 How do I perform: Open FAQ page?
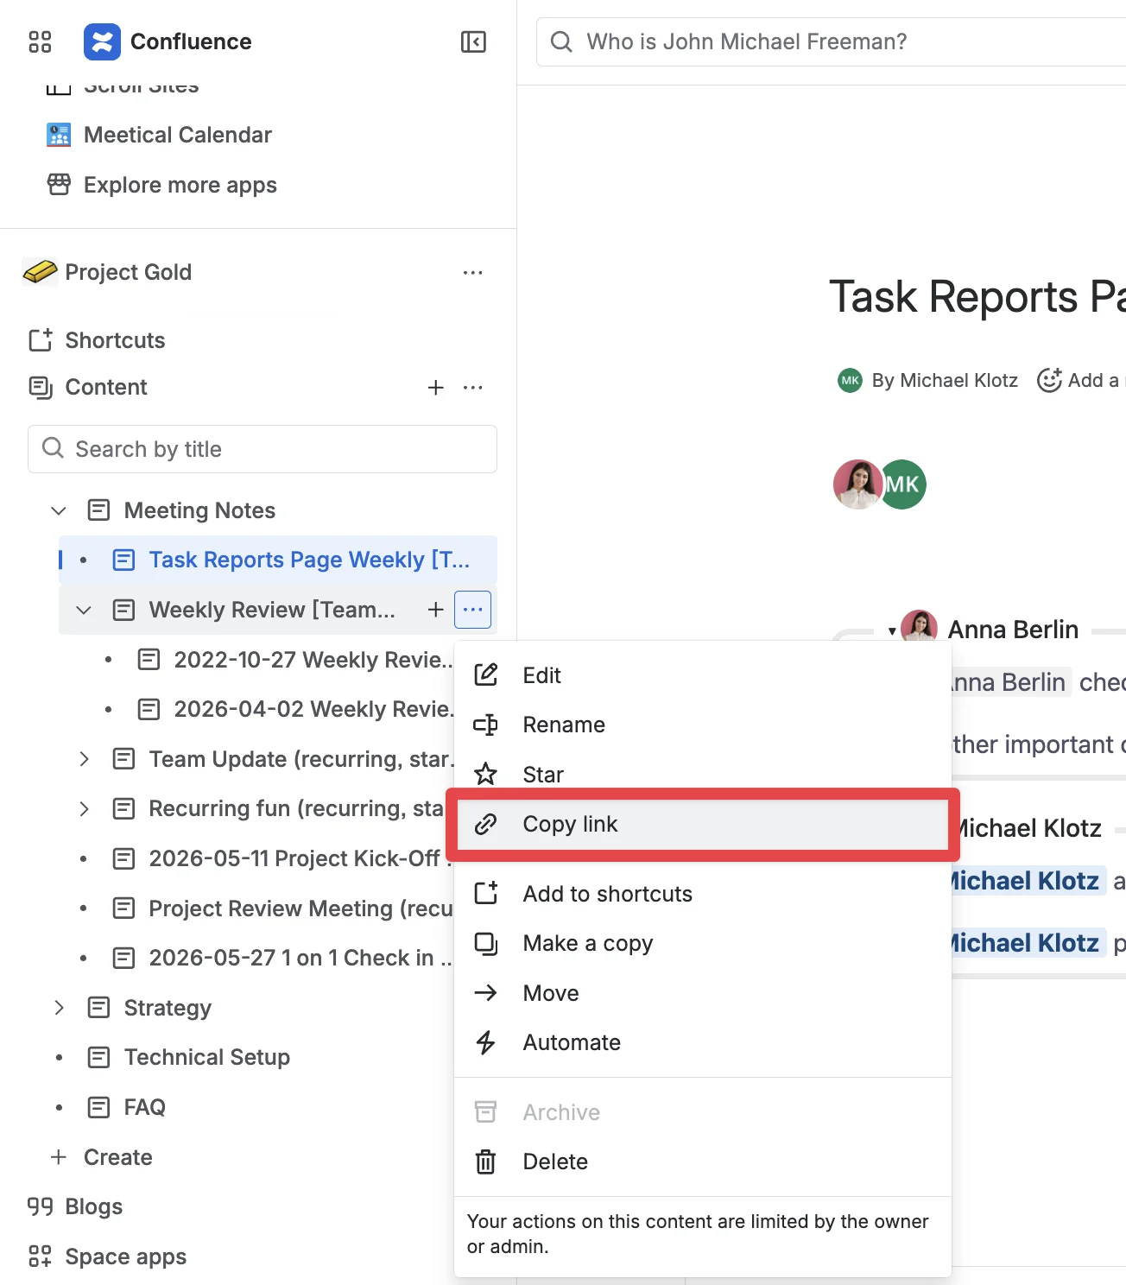tap(144, 1107)
